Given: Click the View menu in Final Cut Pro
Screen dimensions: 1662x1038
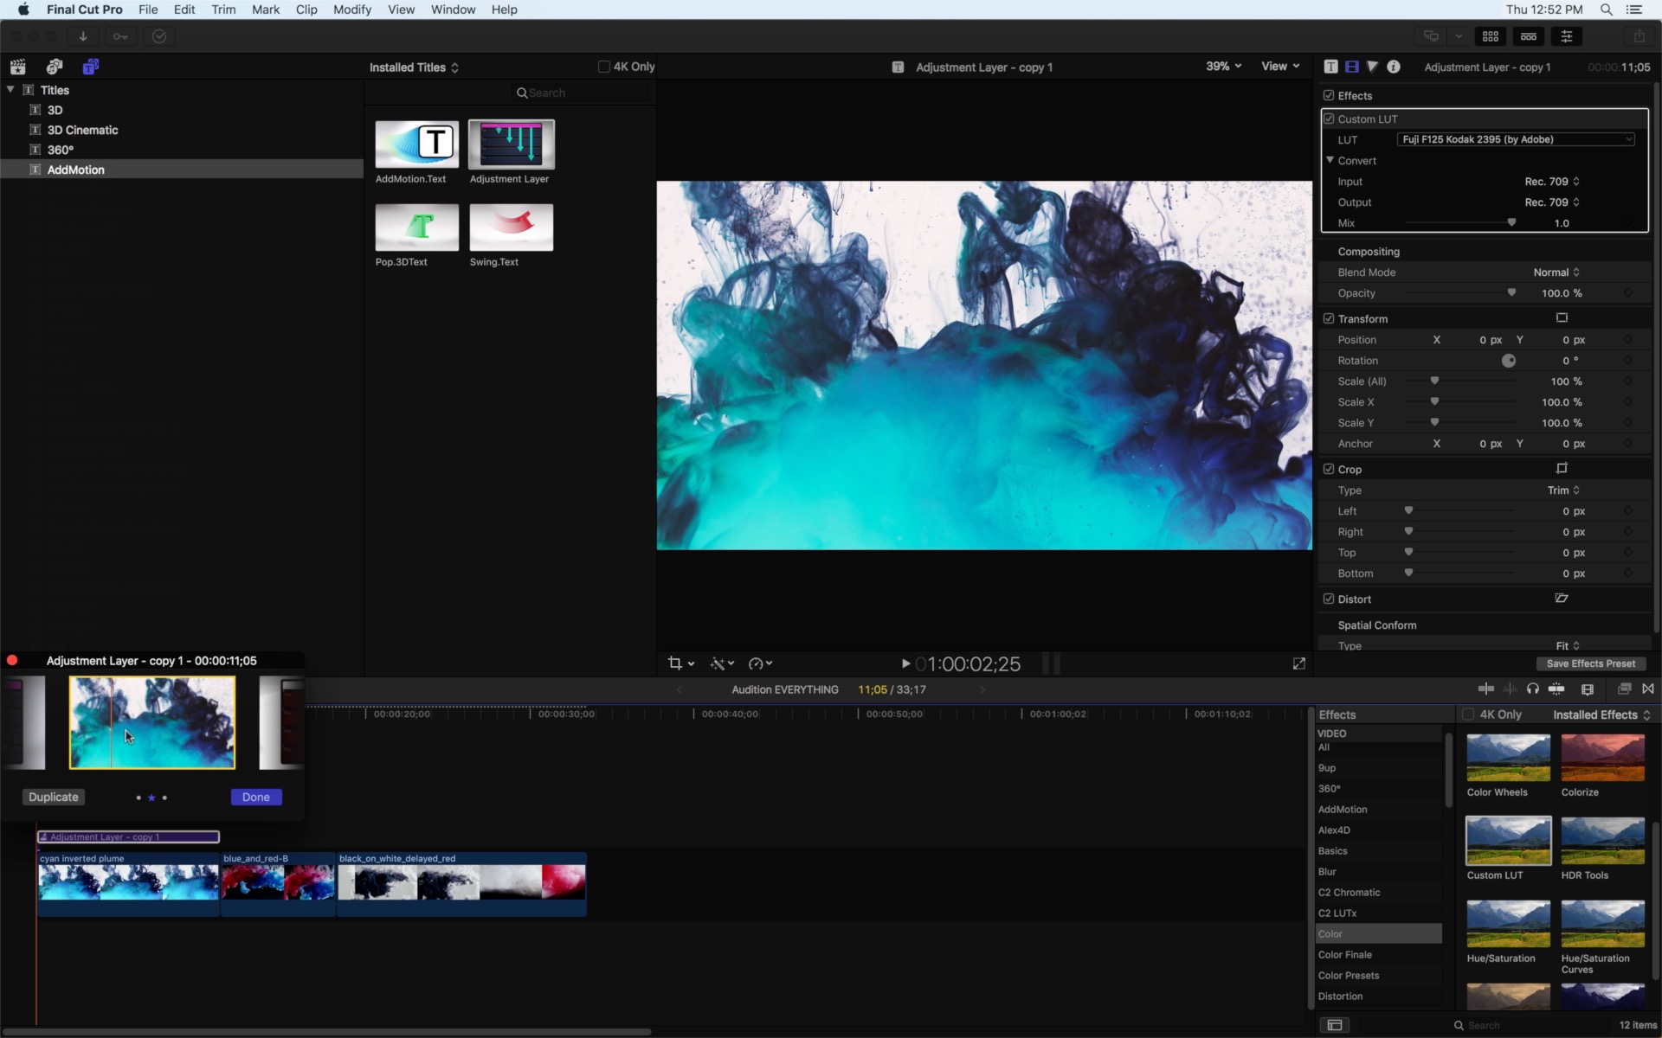Looking at the screenshot, I should click(x=400, y=10).
